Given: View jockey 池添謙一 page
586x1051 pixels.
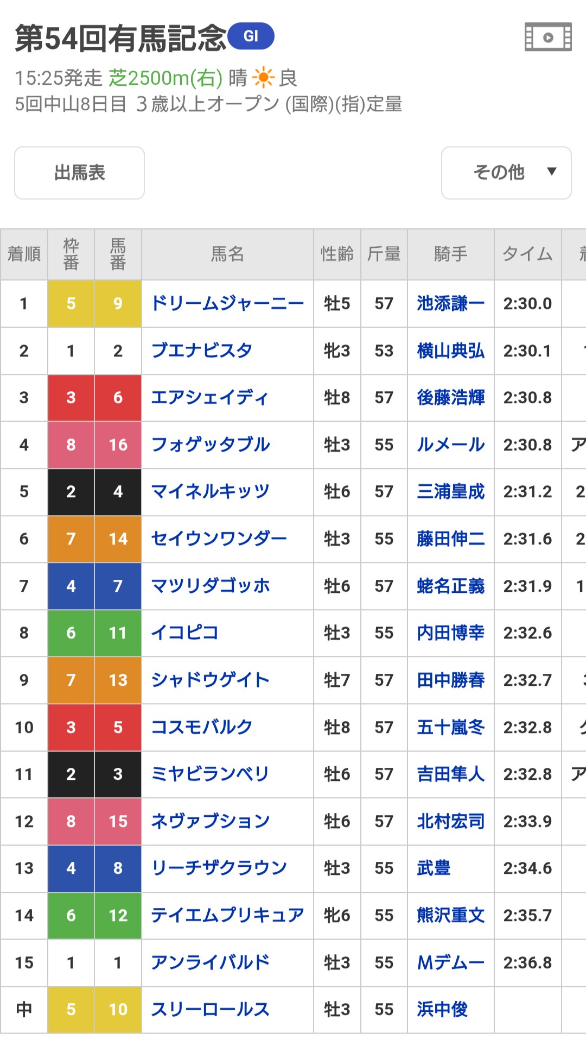Looking at the screenshot, I should [450, 303].
